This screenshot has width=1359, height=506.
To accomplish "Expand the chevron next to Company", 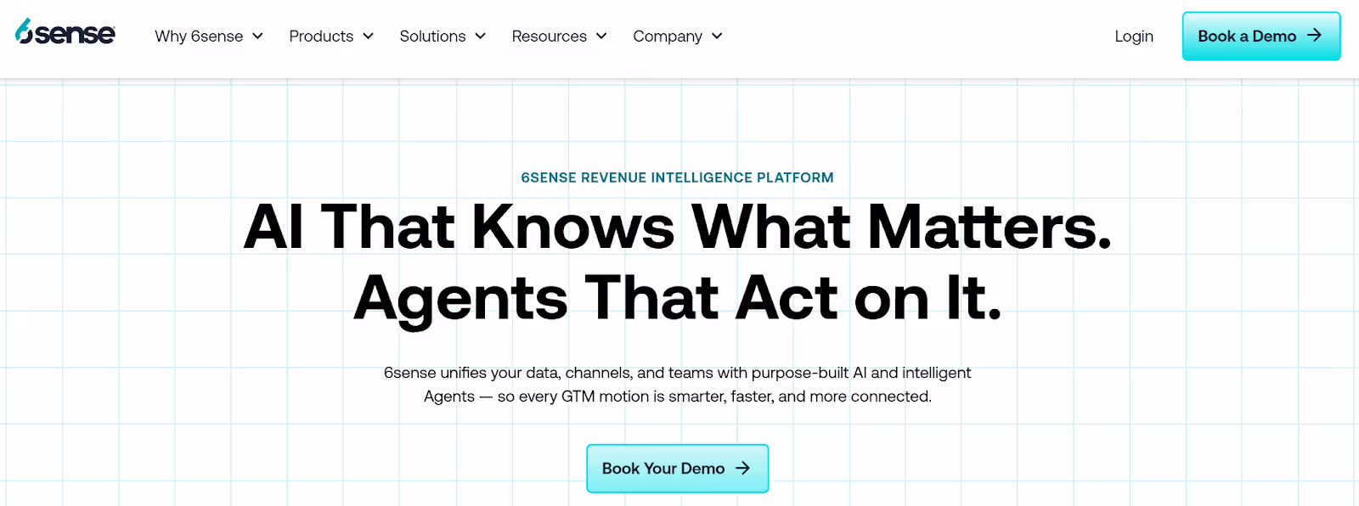I will click(x=717, y=36).
